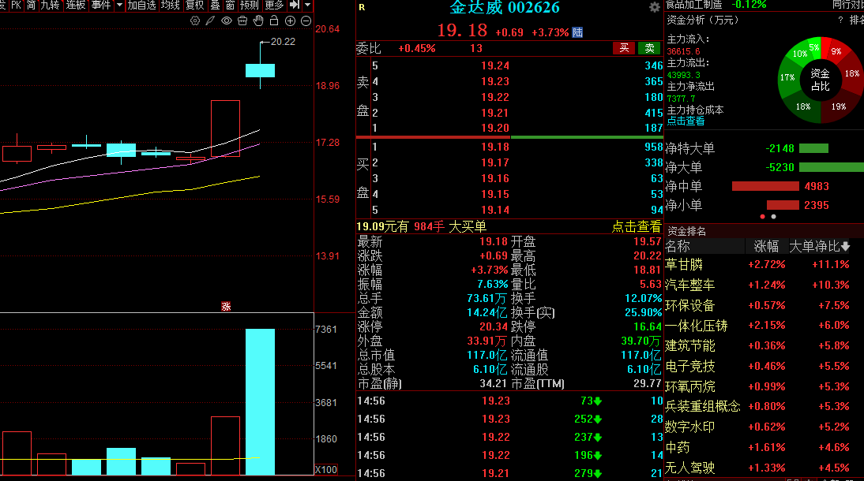Click the X100 volume unit label
Image resolution: width=864 pixels, height=481 pixels.
(x=326, y=469)
